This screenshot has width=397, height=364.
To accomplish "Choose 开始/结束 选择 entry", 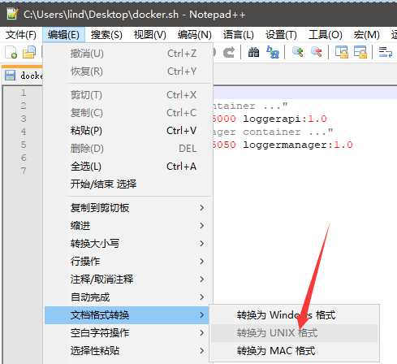I will pos(127,184).
